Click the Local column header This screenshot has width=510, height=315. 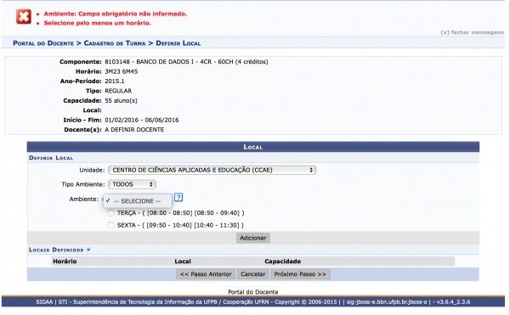tap(183, 262)
